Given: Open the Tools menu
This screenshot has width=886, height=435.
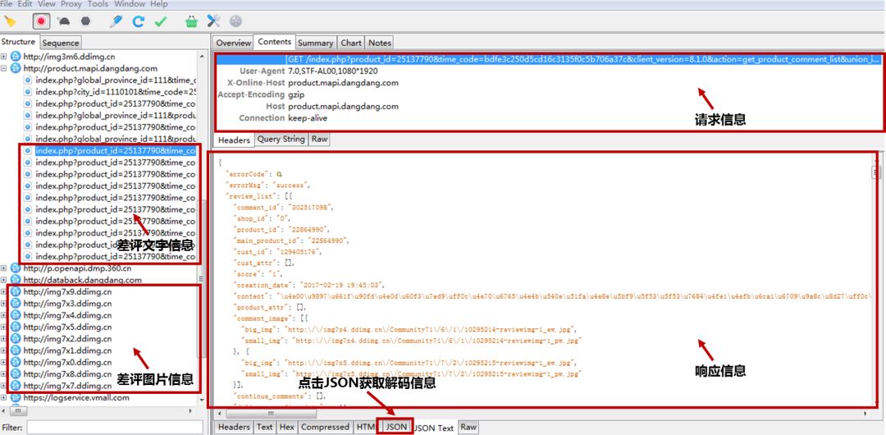Looking at the screenshot, I should [98, 4].
